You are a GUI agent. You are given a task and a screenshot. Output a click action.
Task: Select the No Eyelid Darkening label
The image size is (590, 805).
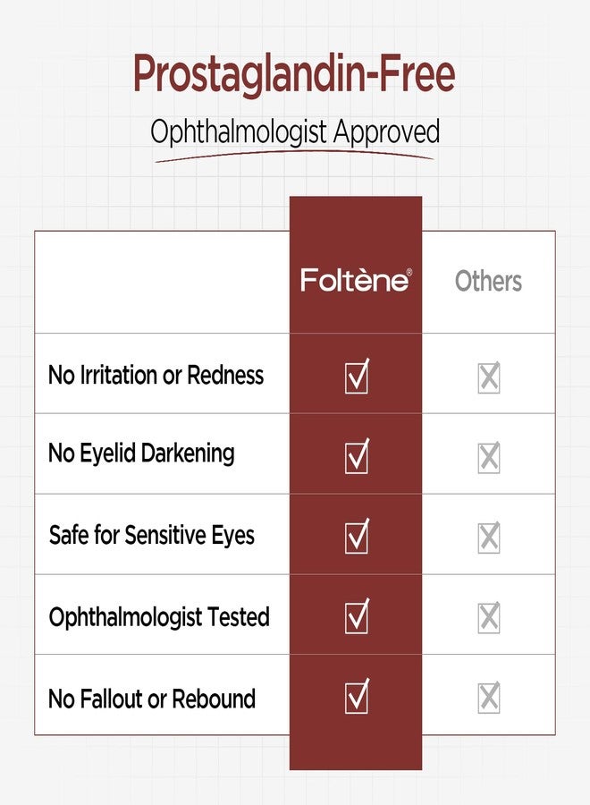coord(141,453)
